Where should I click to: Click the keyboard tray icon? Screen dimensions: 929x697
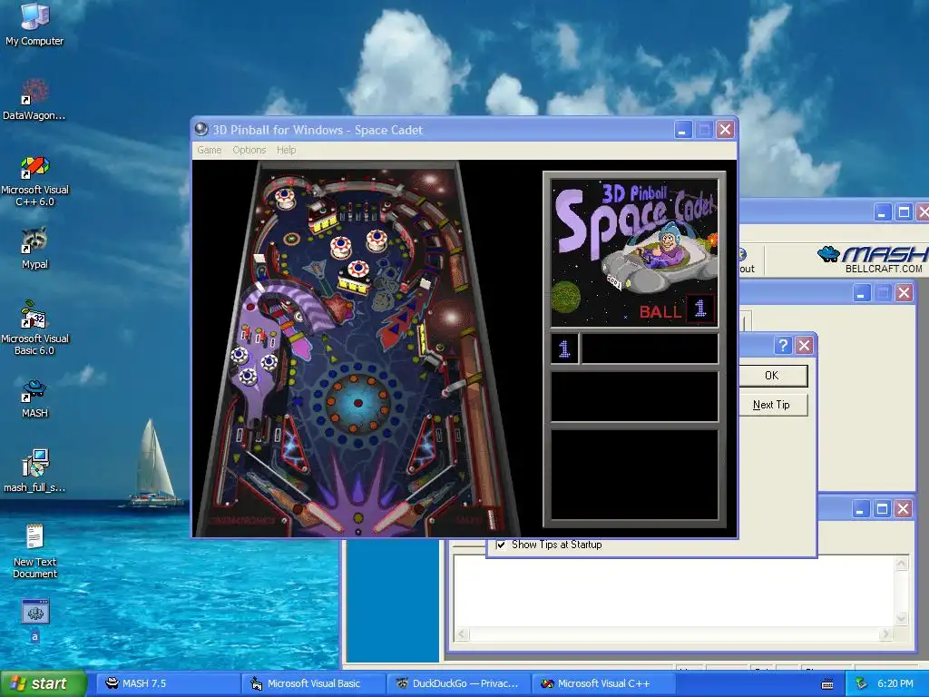click(827, 684)
